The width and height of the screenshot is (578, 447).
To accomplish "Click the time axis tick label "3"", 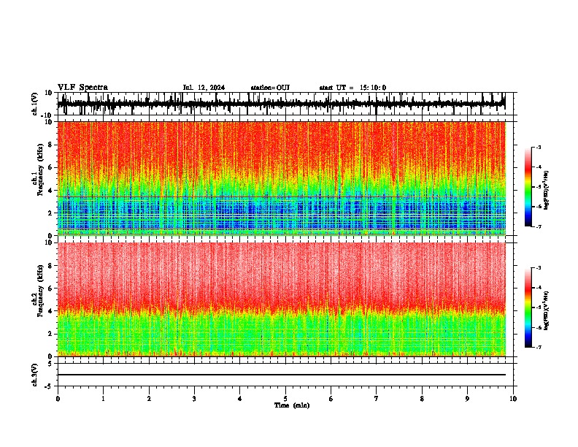I will [x=194, y=399].
